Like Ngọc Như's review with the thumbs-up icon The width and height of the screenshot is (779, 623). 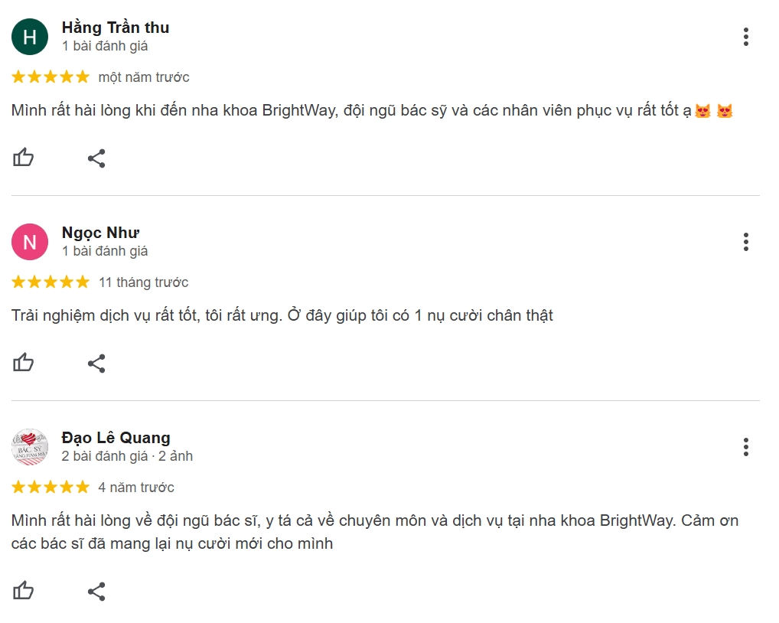click(24, 363)
